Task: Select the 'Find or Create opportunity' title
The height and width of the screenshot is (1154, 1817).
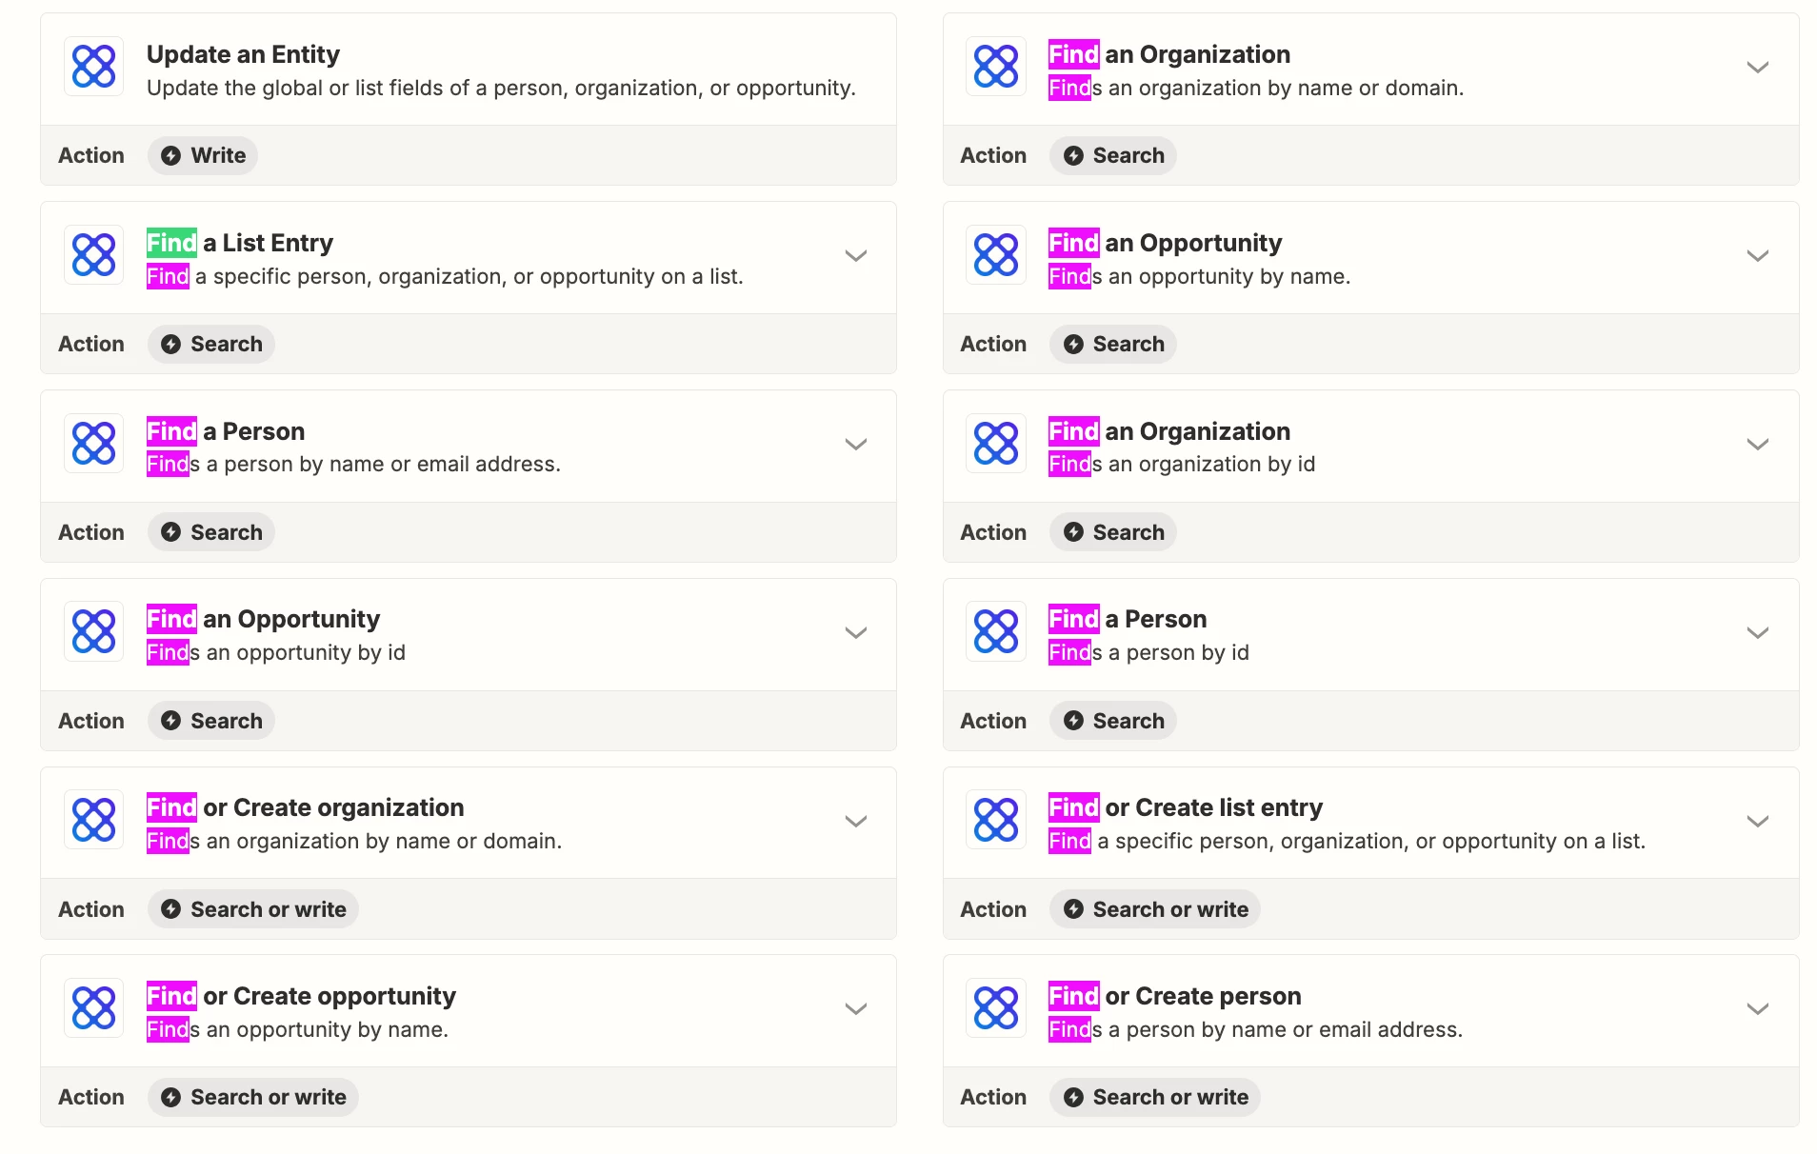Action: click(x=301, y=996)
